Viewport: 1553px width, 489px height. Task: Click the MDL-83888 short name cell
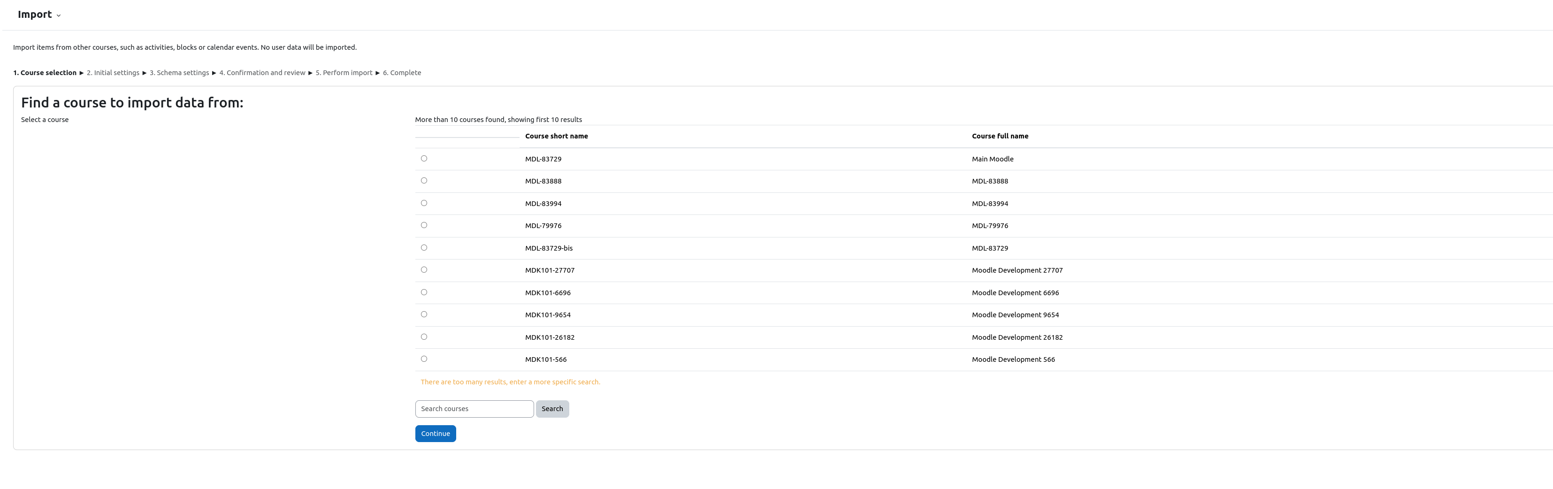543,182
